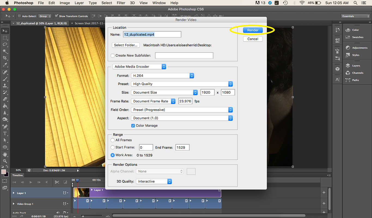This screenshot has height=218, width=372.
Task: Select the Work Area radio button
Action: 112,155
